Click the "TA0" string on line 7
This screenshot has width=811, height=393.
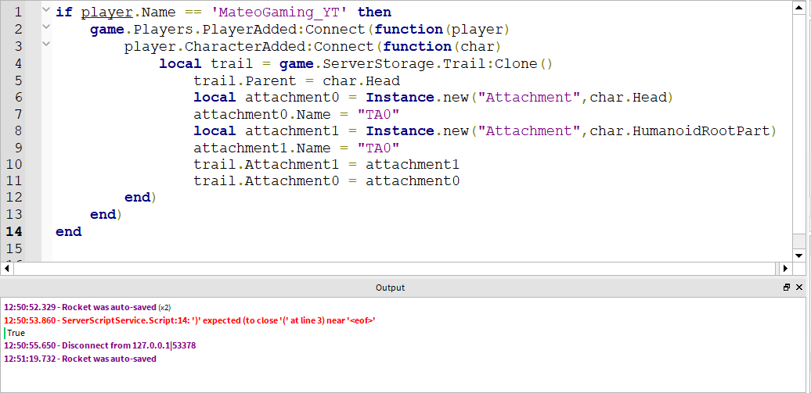(379, 114)
